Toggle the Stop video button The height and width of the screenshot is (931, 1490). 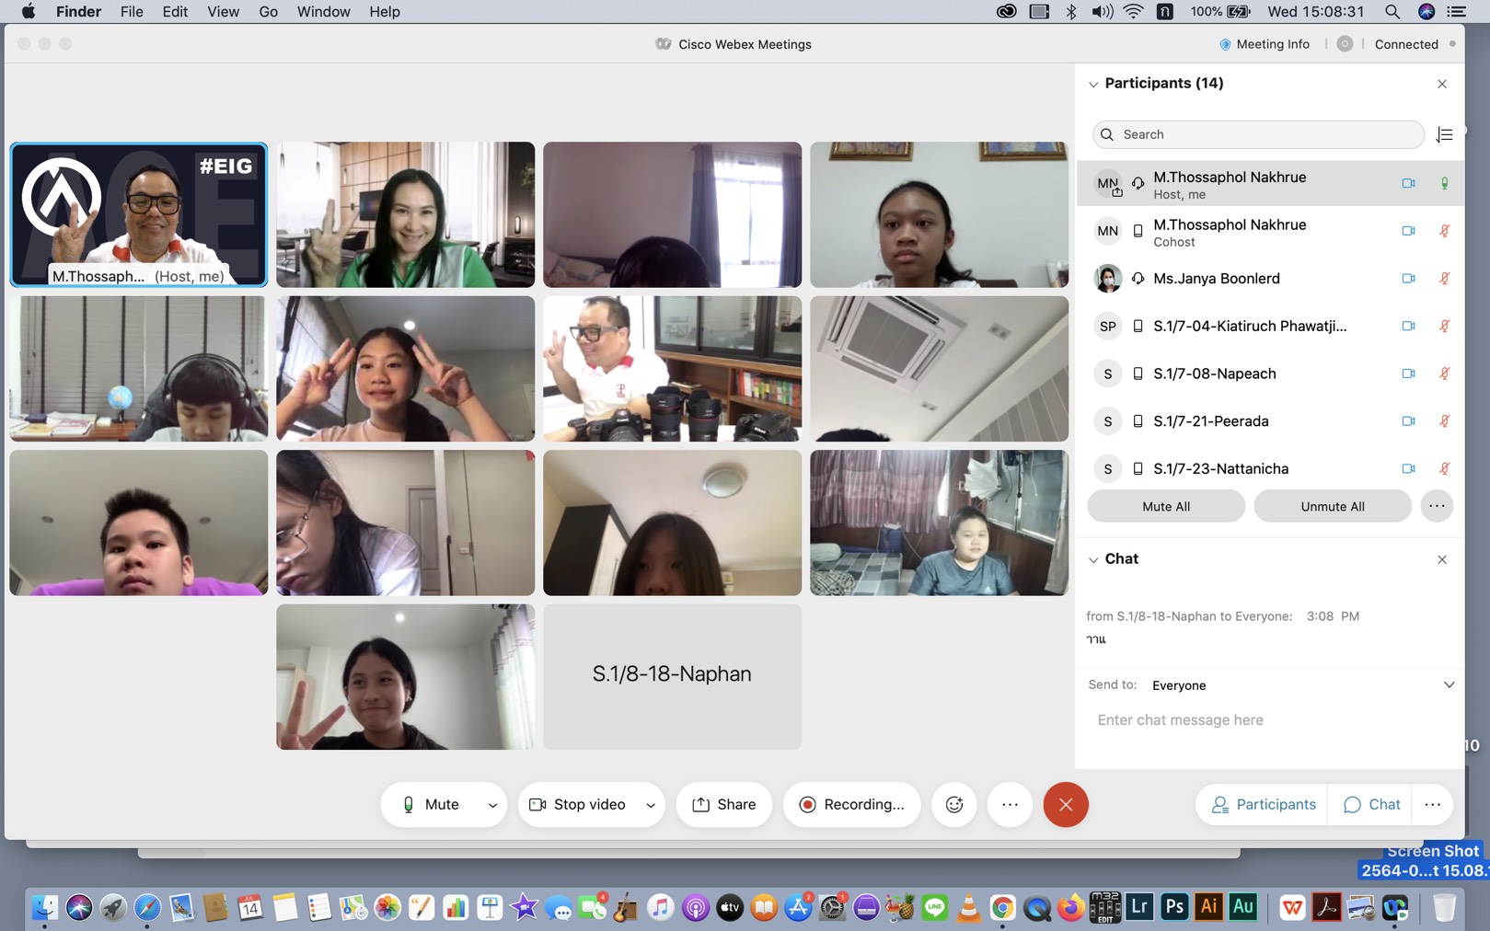click(578, 804)
